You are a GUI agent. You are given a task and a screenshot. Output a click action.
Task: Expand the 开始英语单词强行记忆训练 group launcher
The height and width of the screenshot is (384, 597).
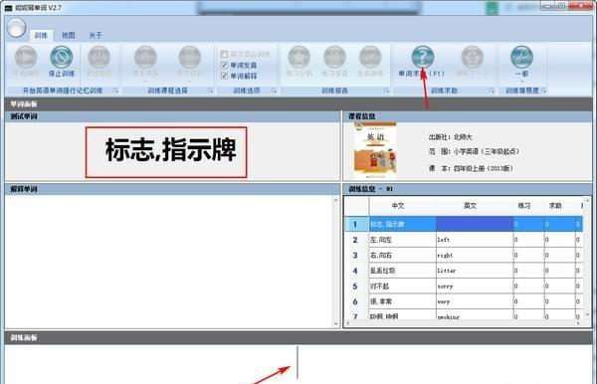115,91
